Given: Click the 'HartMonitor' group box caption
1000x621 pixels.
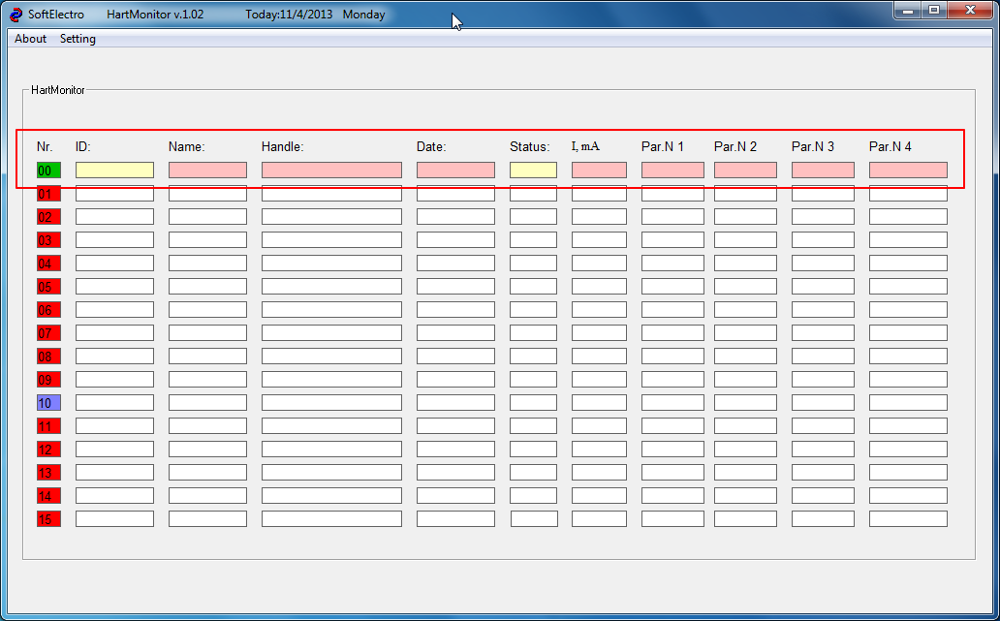Looking at the screenshot, I should pyautogui.click(x=58, y=90).
